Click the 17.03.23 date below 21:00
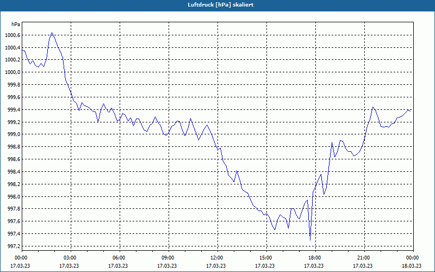435x272 pixels. pos(363,265)
